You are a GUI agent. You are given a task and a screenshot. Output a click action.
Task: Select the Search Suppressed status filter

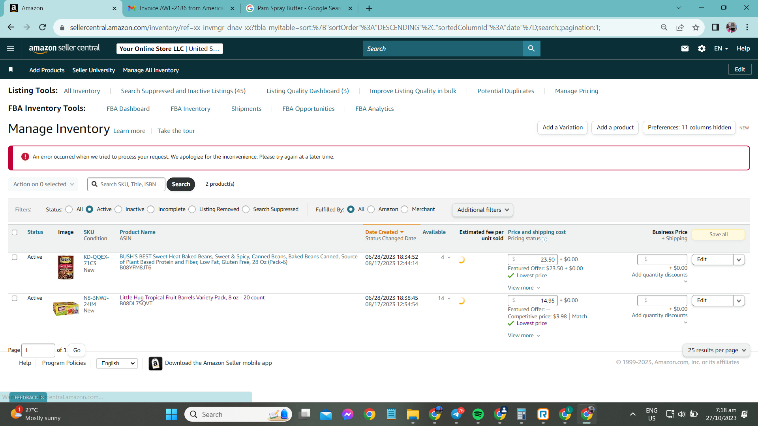coord(246,209)
